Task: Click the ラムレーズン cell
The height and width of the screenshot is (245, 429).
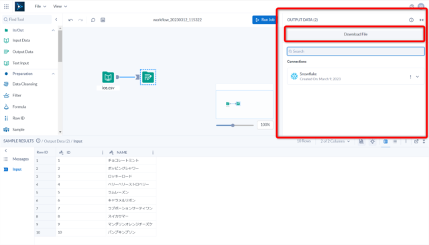Action: coord(118,192)
